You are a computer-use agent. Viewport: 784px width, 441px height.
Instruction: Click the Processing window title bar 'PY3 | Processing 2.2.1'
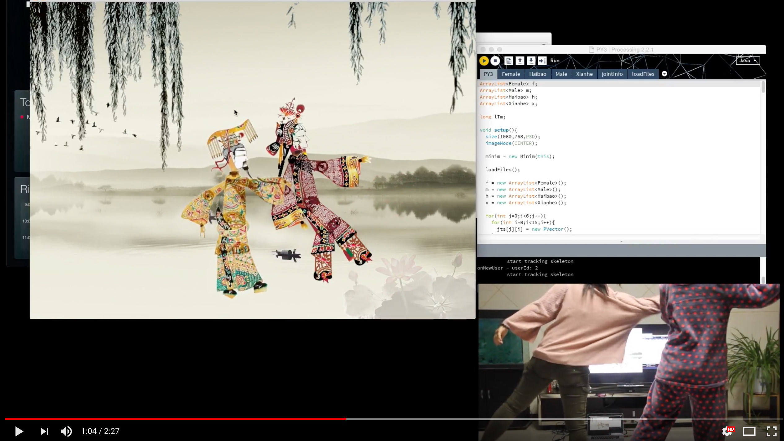point(621,50)
